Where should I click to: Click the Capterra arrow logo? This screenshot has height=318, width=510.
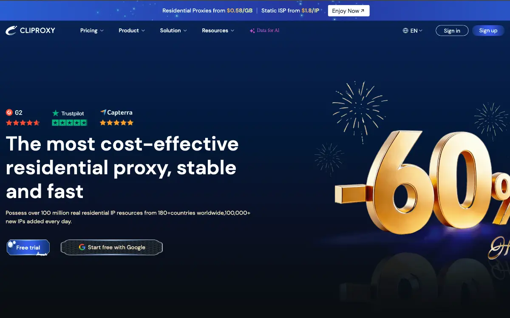click(103, 112)
